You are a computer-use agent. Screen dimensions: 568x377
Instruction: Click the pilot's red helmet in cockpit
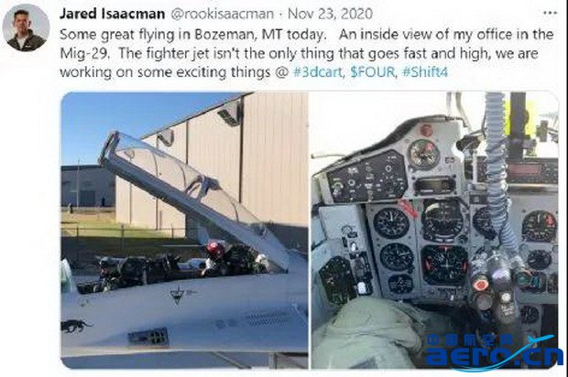tap(215, 249)
